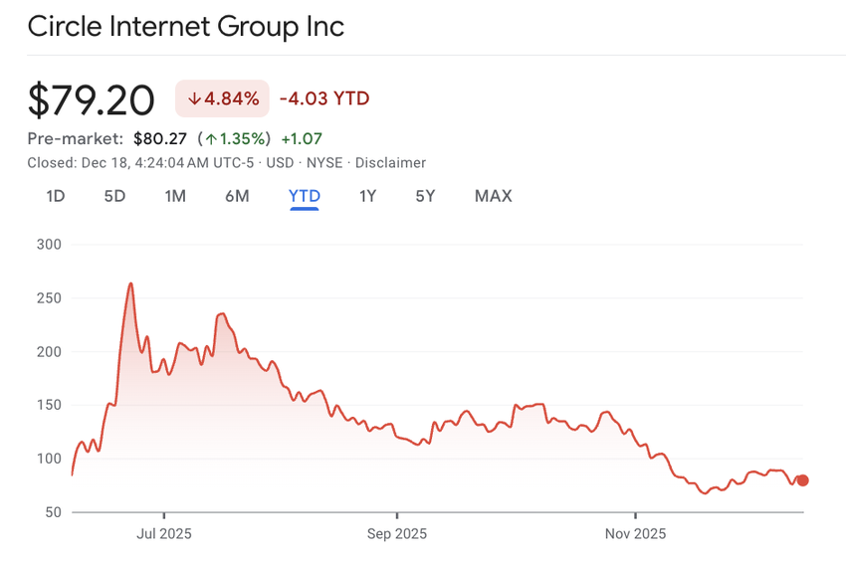Open the Disclaimer link

(x=390, y=162)
